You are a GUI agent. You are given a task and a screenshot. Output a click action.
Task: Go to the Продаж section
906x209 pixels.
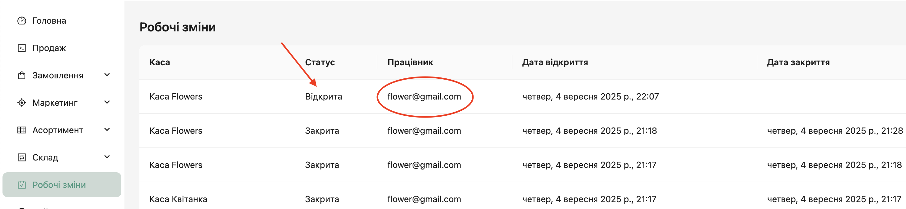(x=49, y=48)
